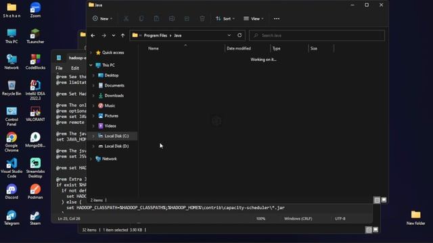Open the See more ellipsis menu

pos(277,19)
